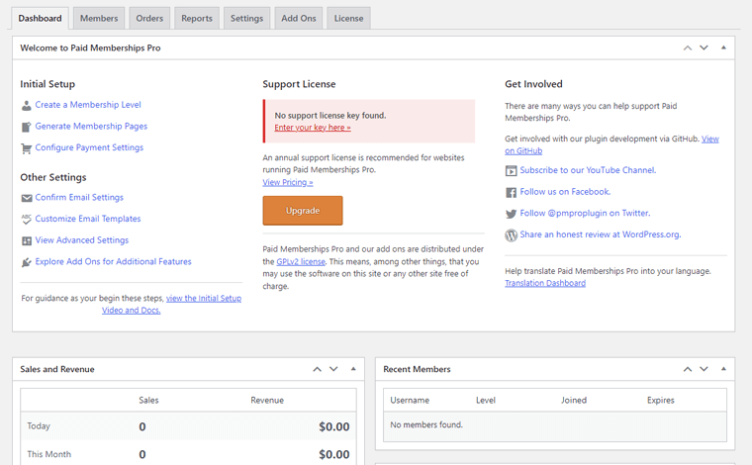The width and height of the screenshot is (752, 465).
Task: Open the GPLv2 license link
Action: pos(301,262)
